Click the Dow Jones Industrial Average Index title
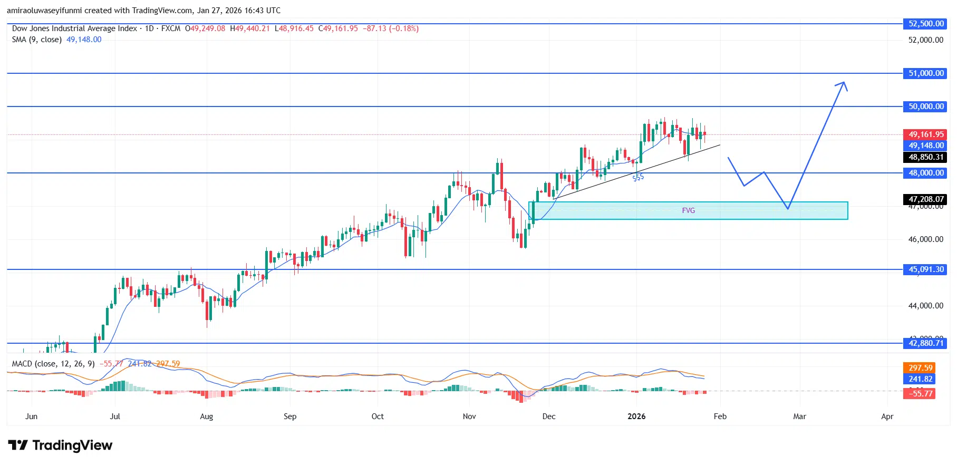The height and width of the screenshot is (465, 957). (74, 28)
